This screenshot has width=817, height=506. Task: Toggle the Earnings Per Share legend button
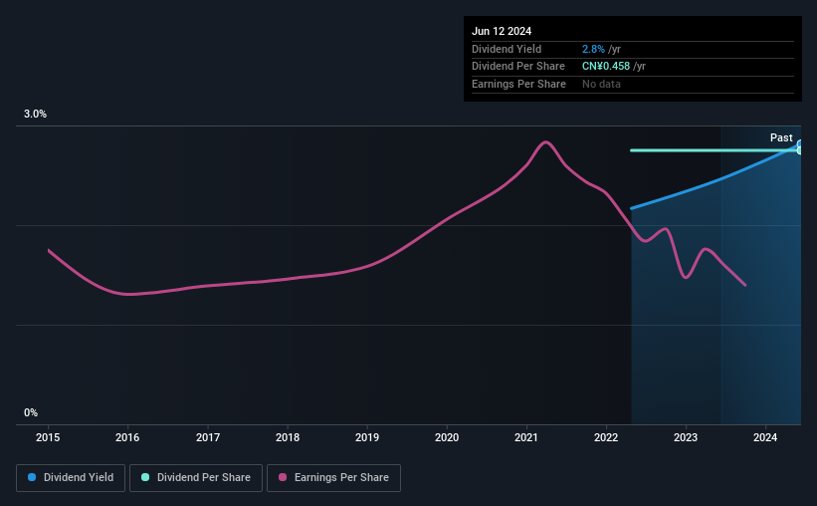[333, 478]
